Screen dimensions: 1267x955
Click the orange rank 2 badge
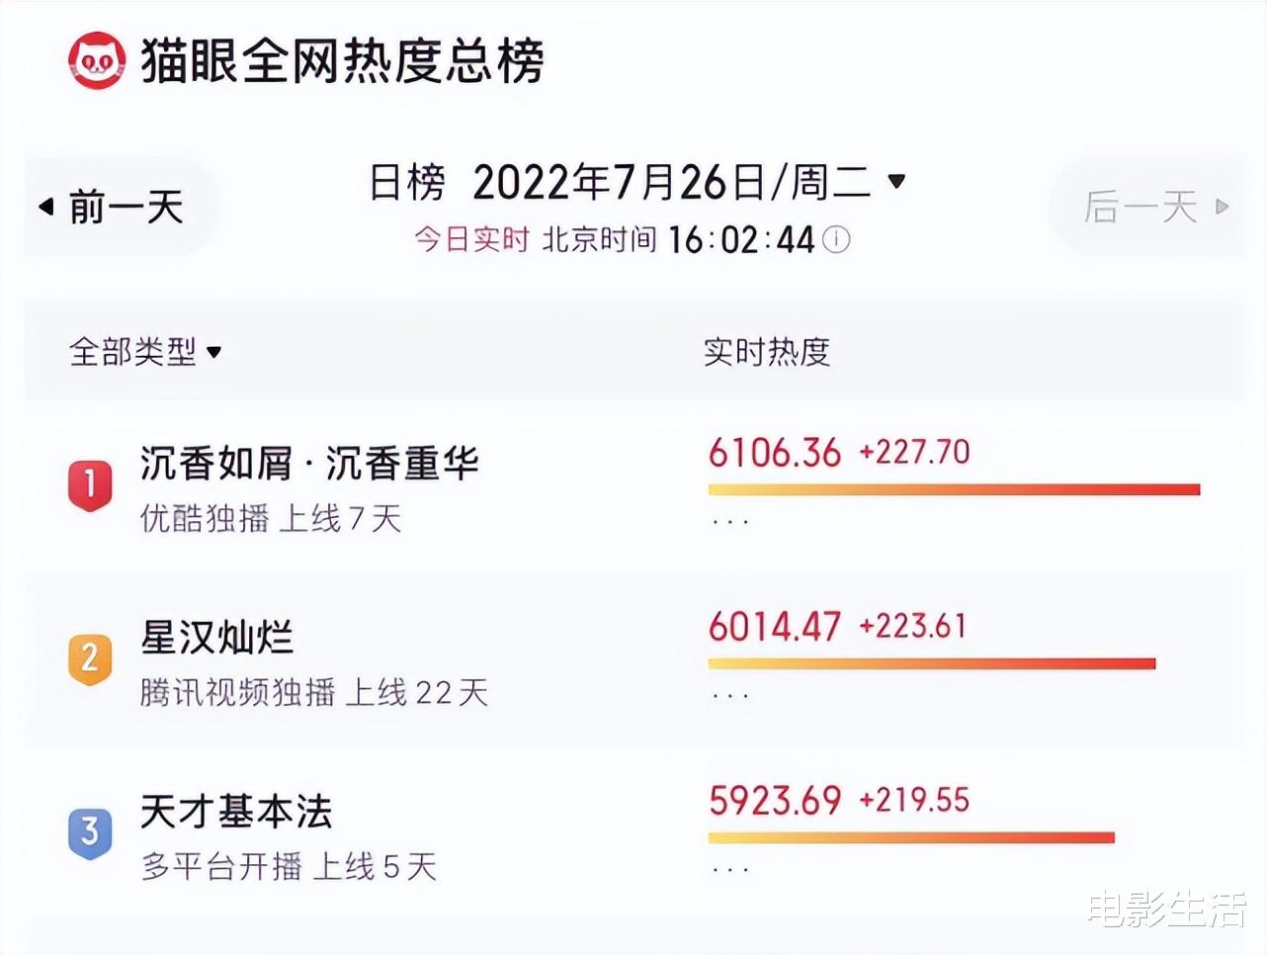click(x=90, y=658)
